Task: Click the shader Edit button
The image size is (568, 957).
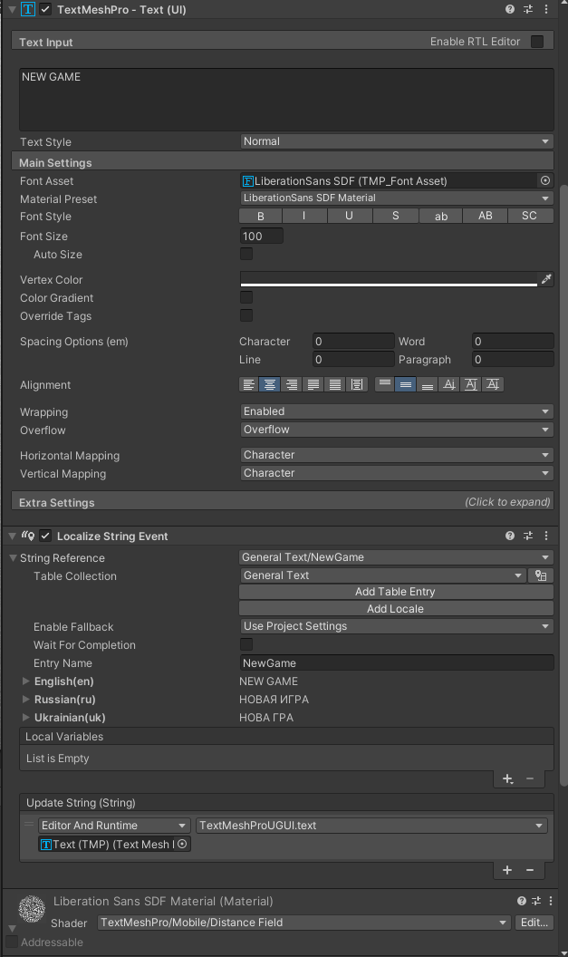Action: tap(534, 923)
